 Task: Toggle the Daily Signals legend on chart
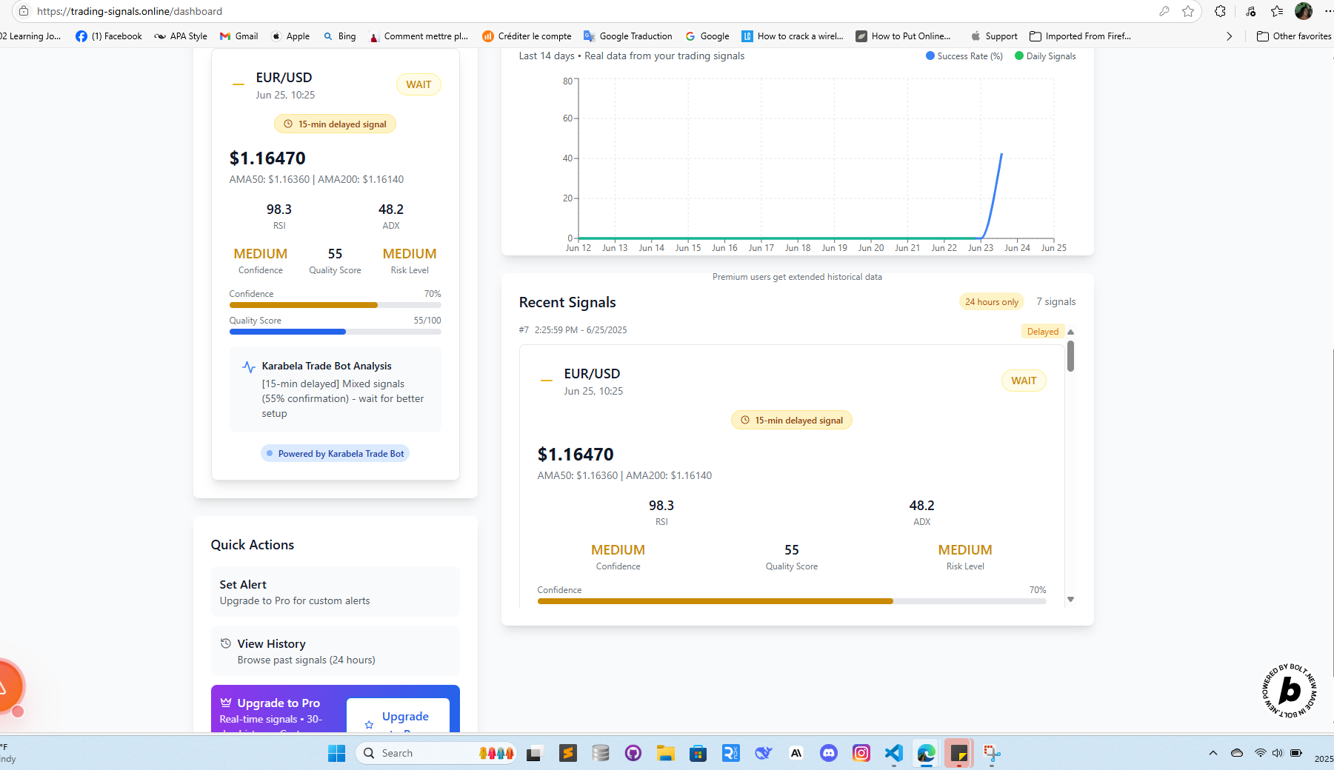pos(1044,56)
